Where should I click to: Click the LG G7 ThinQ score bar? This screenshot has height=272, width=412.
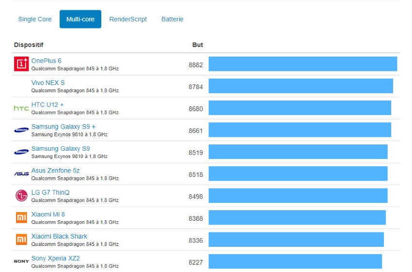(x=298, y=196)
